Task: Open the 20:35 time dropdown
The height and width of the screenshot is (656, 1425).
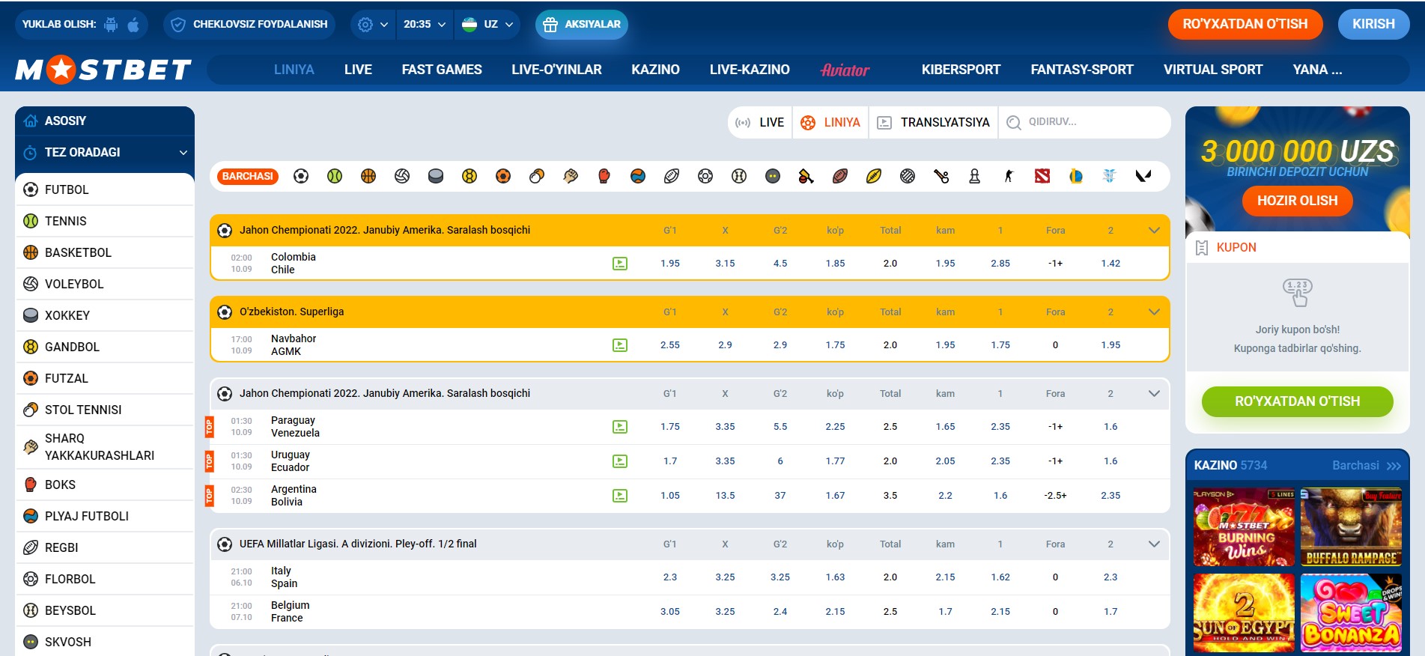Action: pyautogui.click(x=424, y=25)
